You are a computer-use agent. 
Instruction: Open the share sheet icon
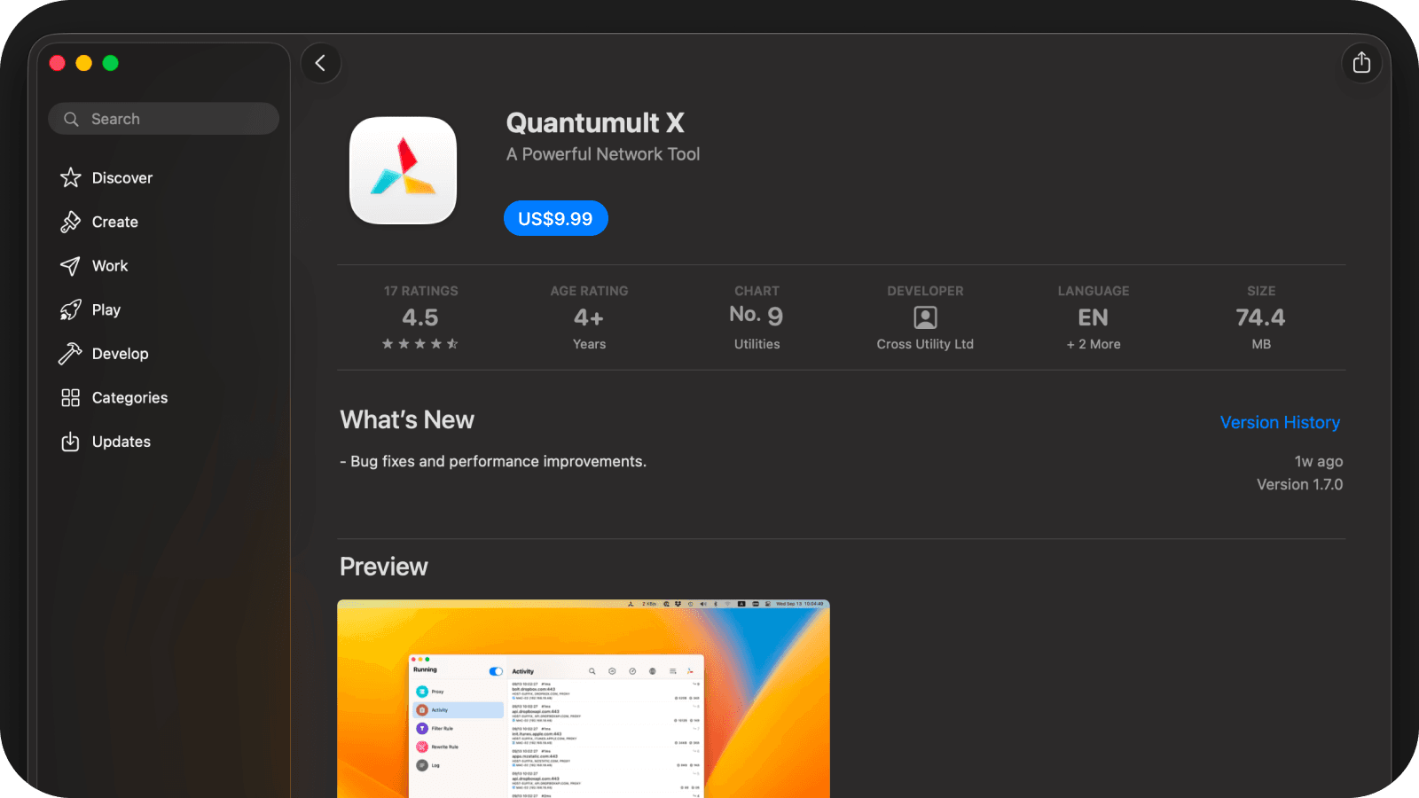point(1361,63)
